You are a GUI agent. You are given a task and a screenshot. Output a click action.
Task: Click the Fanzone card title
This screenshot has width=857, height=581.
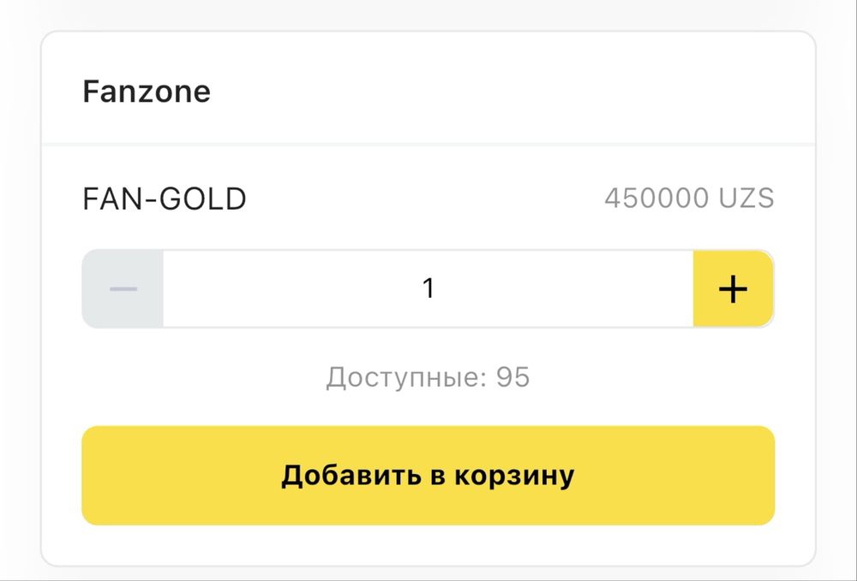[x=147, y=92]
